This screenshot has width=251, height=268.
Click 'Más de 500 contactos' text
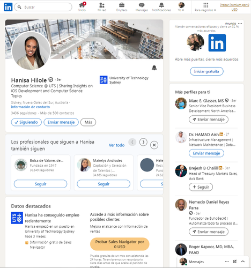57,113
